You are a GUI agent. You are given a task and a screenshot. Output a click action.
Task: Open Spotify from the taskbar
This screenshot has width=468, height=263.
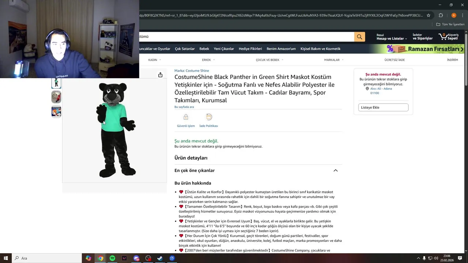112,258
